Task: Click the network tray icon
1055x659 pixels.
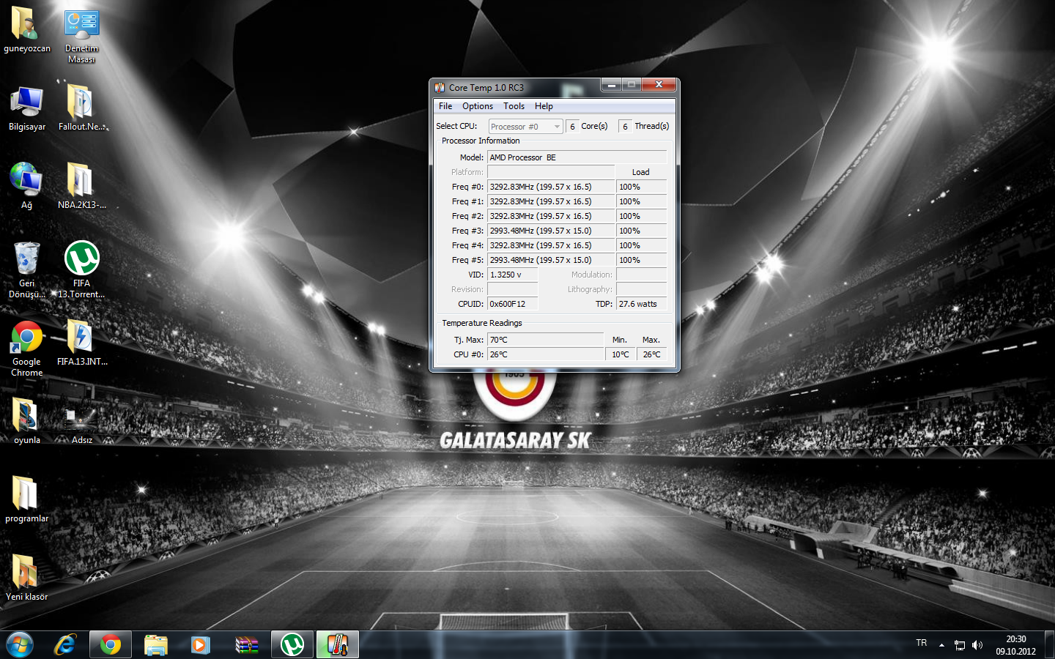Action: pyautogui.click(x=960, y=645)
